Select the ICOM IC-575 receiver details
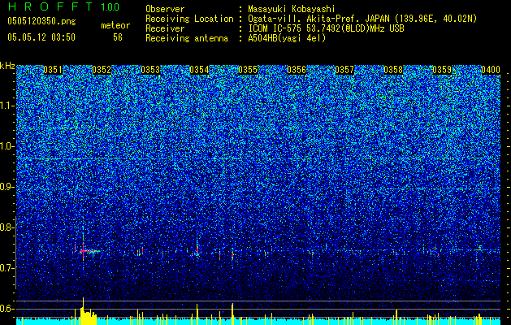Screen dimensions: 511x325 coord(327,28)
